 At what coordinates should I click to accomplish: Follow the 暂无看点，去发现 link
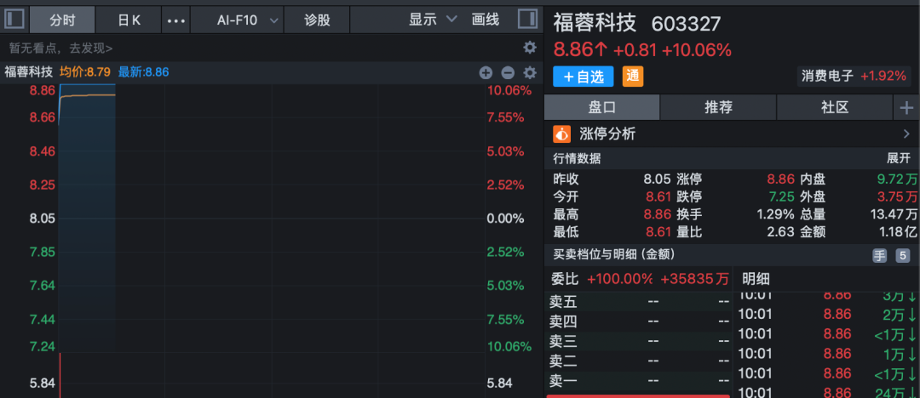point(61,48)
